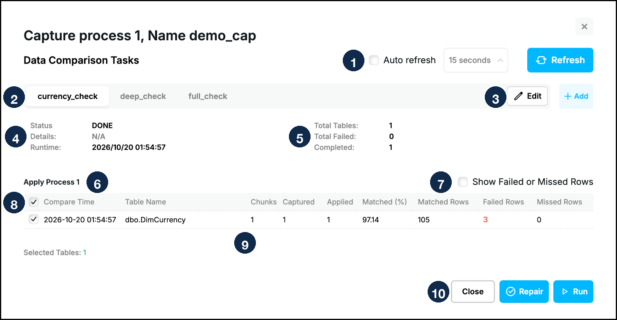This screenshot has height=320, width=617.
Task: Click the refresh arrows icon in Refresh button
Action: point(541,60)
